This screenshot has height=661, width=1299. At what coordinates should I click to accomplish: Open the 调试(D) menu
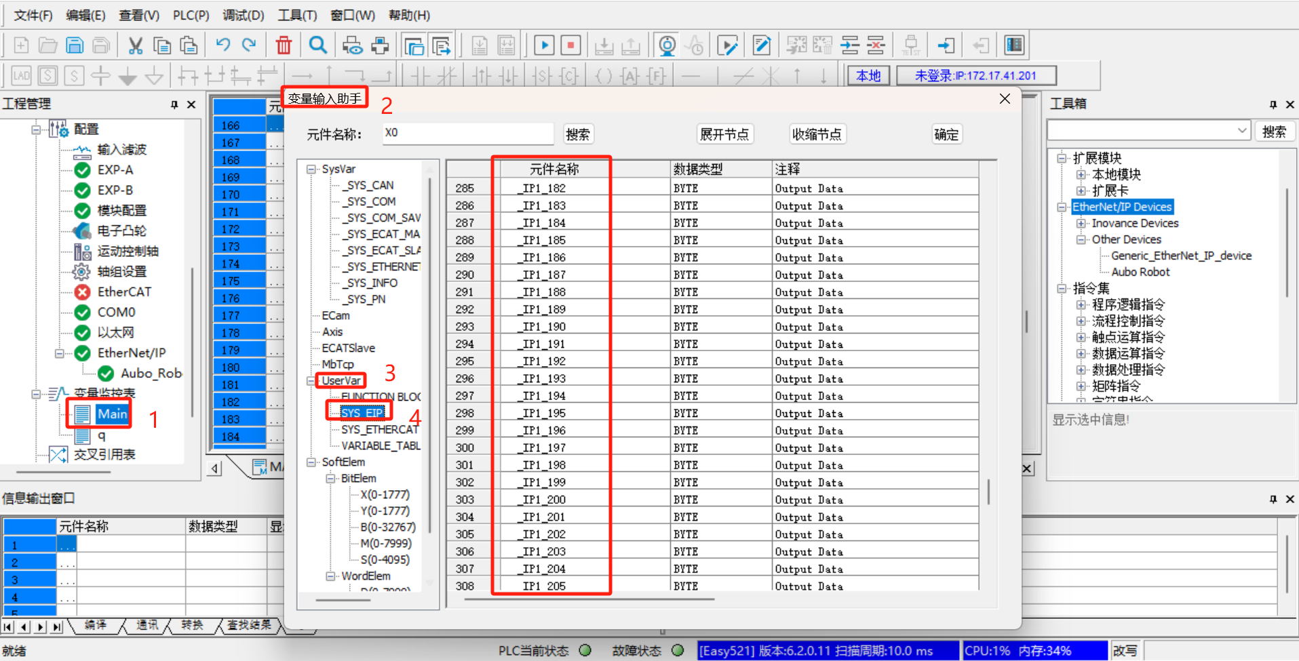pyautogui.click(x=244, y=15)
